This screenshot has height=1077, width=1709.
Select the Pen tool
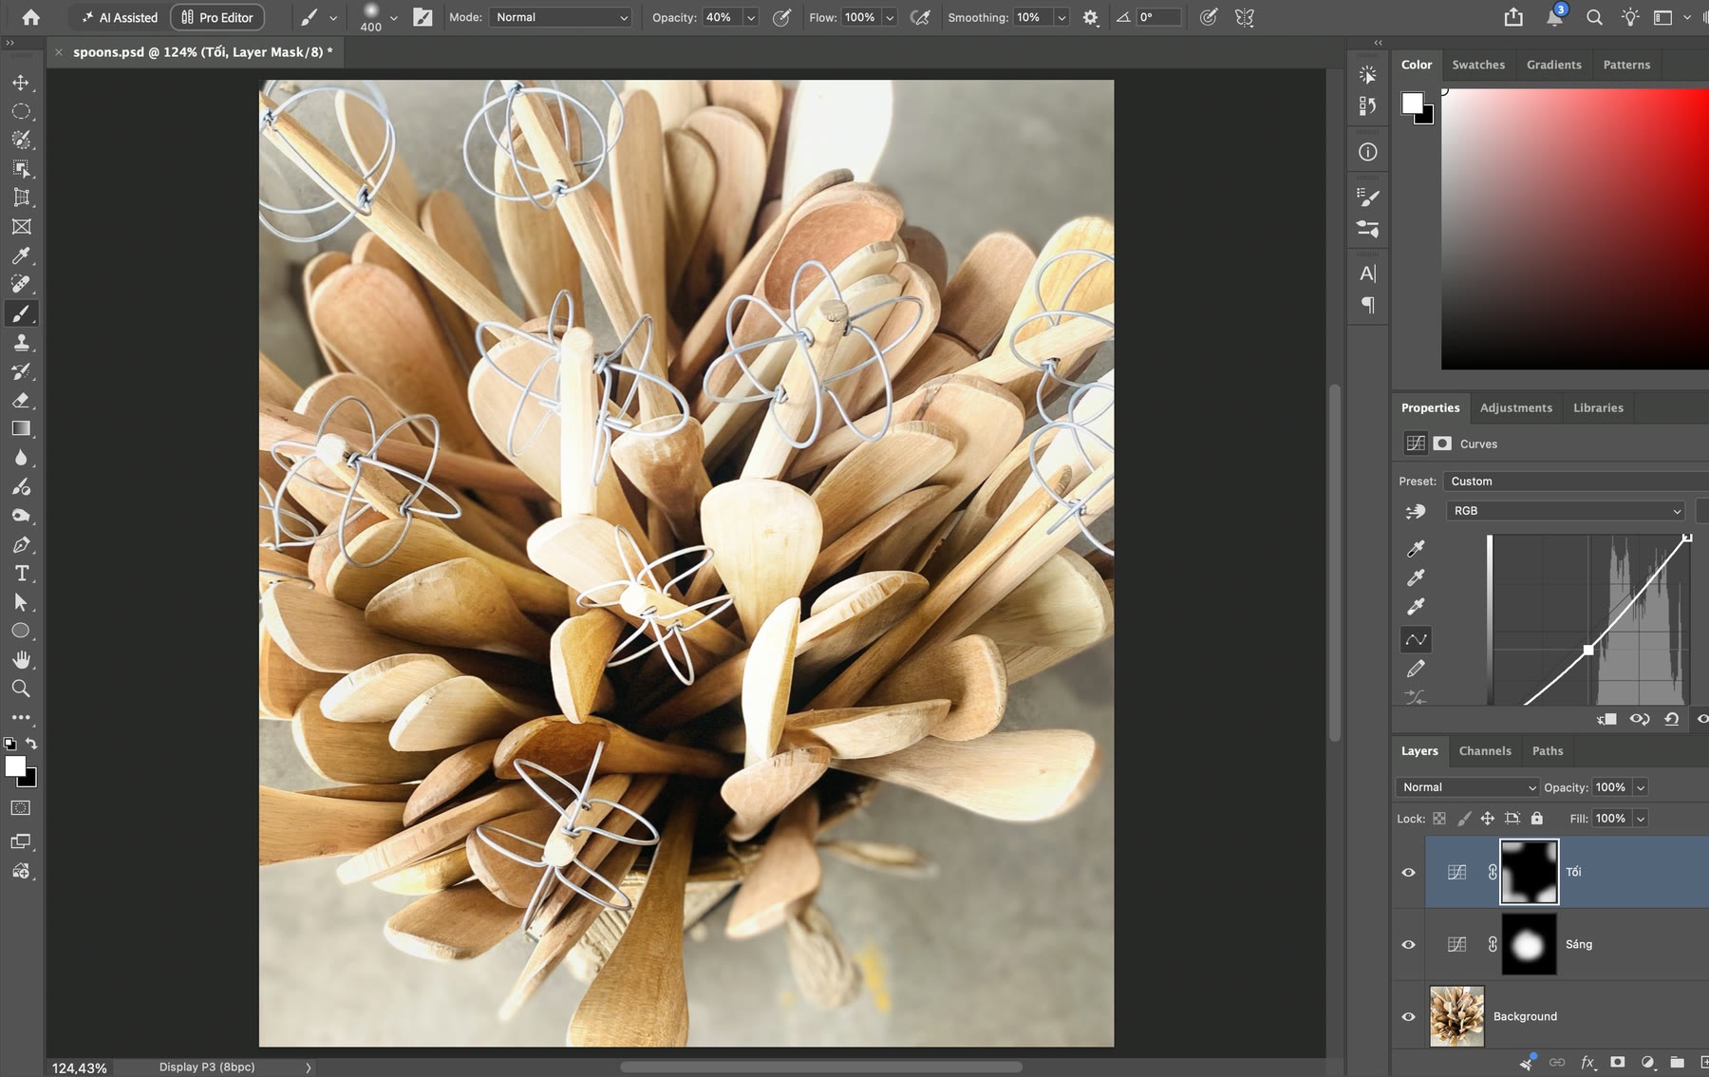21,544
